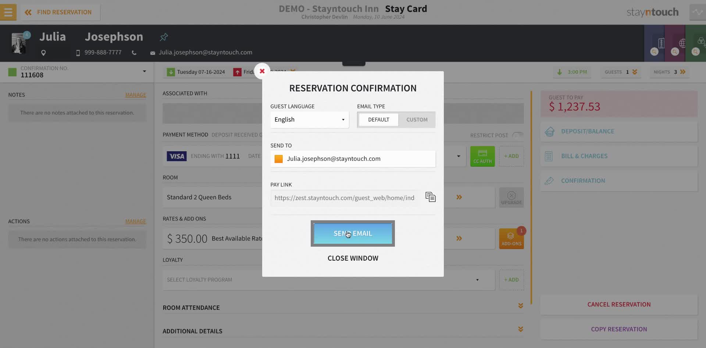
Task: Click the CC Auth green button
Action: click(x=482, y=156)
